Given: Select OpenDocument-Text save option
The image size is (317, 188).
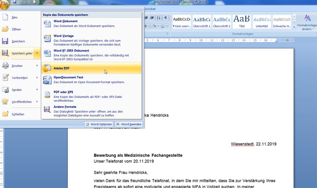Looking at the screenshot, I should coord(92,80).
